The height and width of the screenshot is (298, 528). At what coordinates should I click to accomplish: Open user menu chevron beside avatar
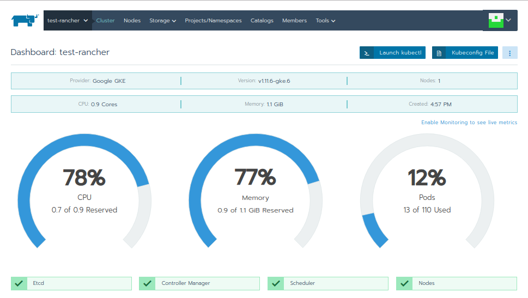click(x=508, y=20)
